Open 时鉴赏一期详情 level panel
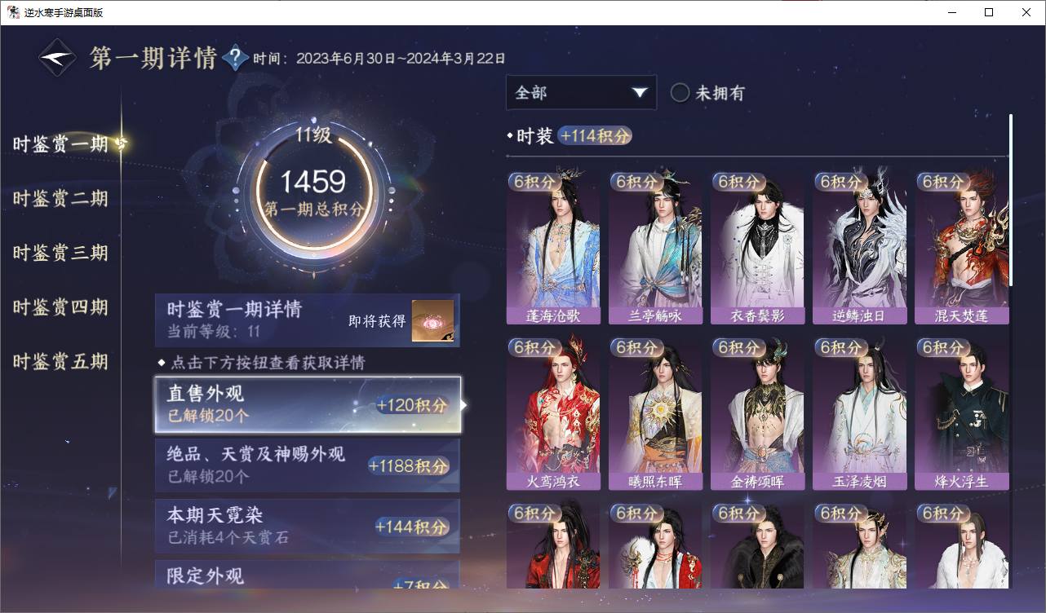 point(308,320)
